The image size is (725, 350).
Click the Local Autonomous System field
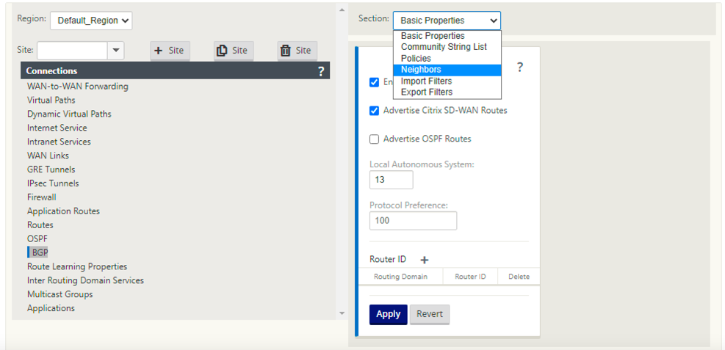[392, 180]
